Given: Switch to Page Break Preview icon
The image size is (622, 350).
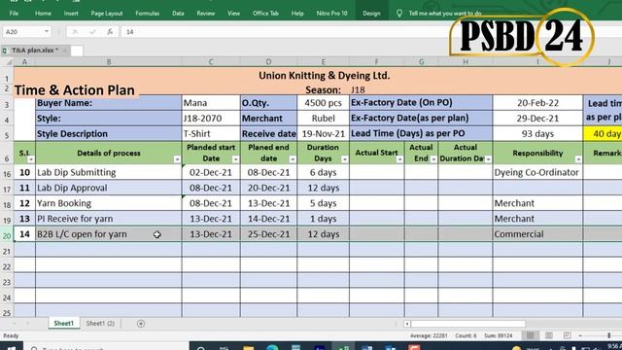Looking at the screenshot, I should 568,335.
